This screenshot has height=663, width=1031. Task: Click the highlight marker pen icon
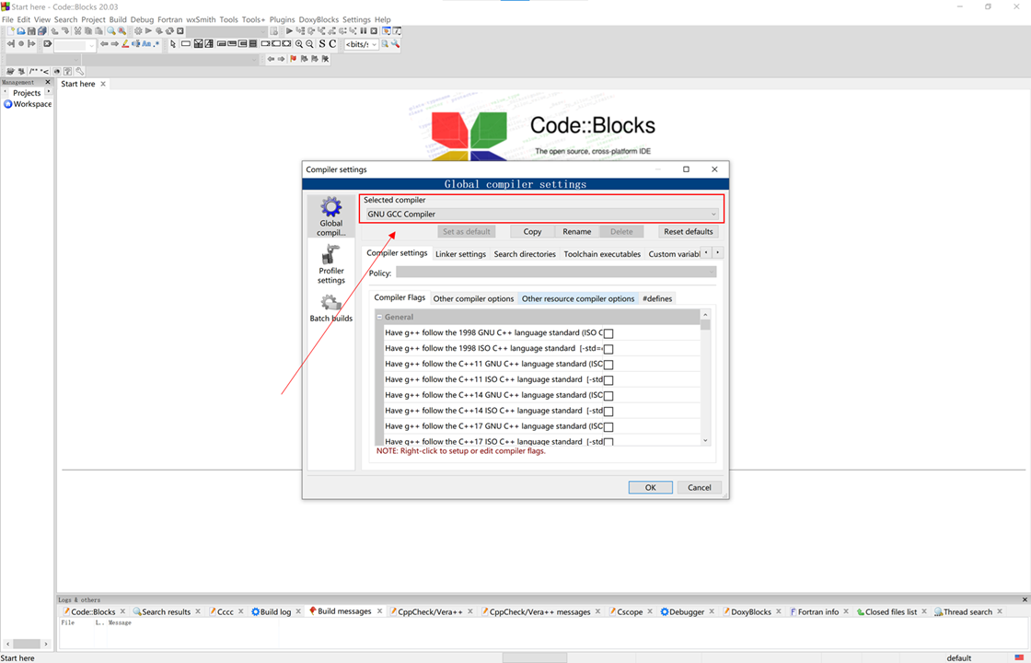tap(125, 44)
